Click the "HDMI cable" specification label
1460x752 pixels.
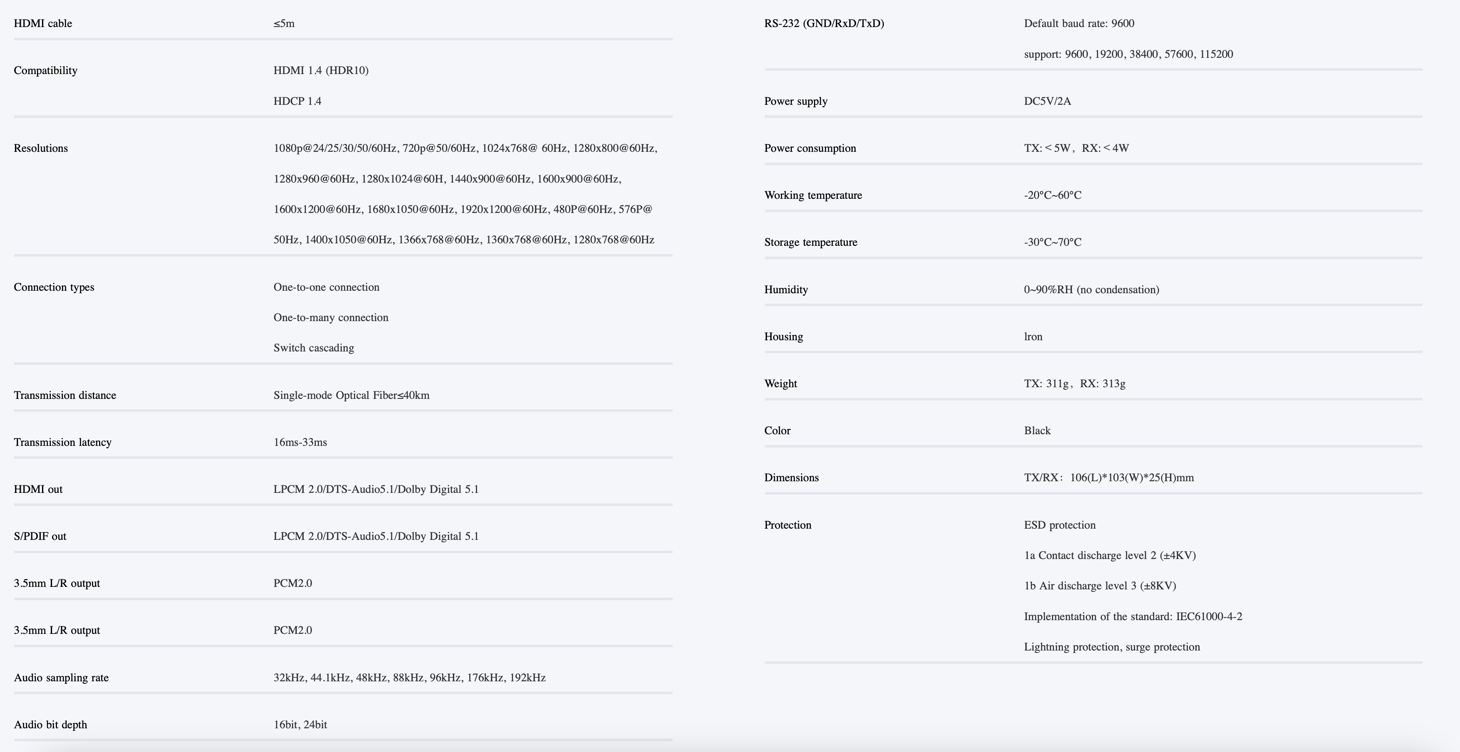[43, 23]
